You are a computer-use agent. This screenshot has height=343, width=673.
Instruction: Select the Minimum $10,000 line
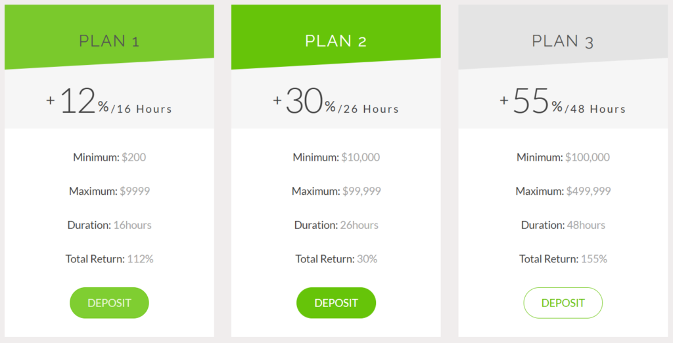pos(336,157)
